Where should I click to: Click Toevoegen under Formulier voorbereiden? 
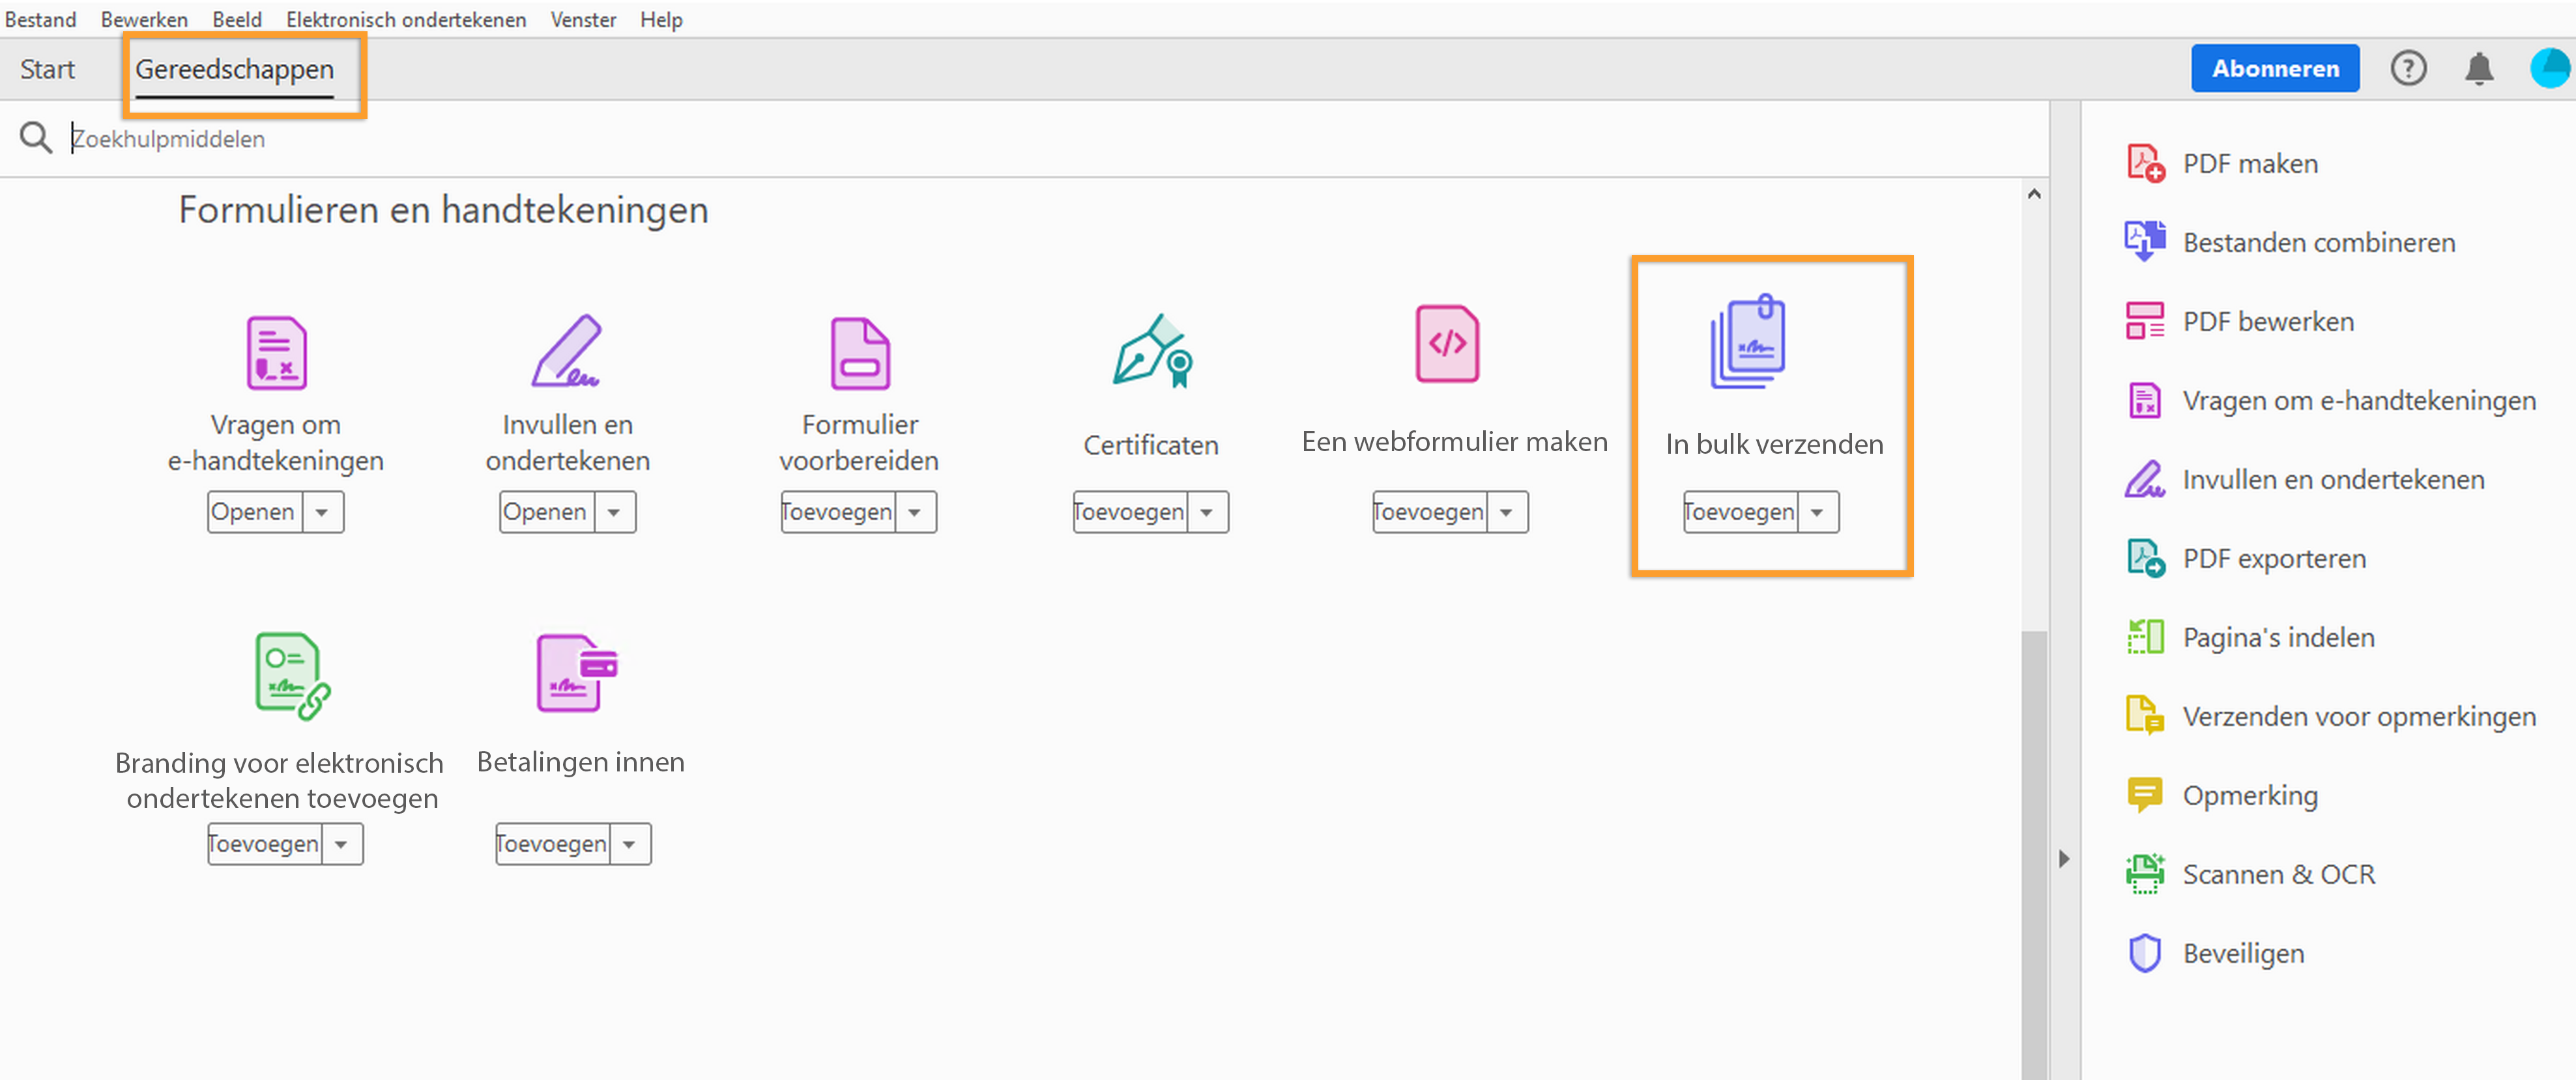point(836,512)
